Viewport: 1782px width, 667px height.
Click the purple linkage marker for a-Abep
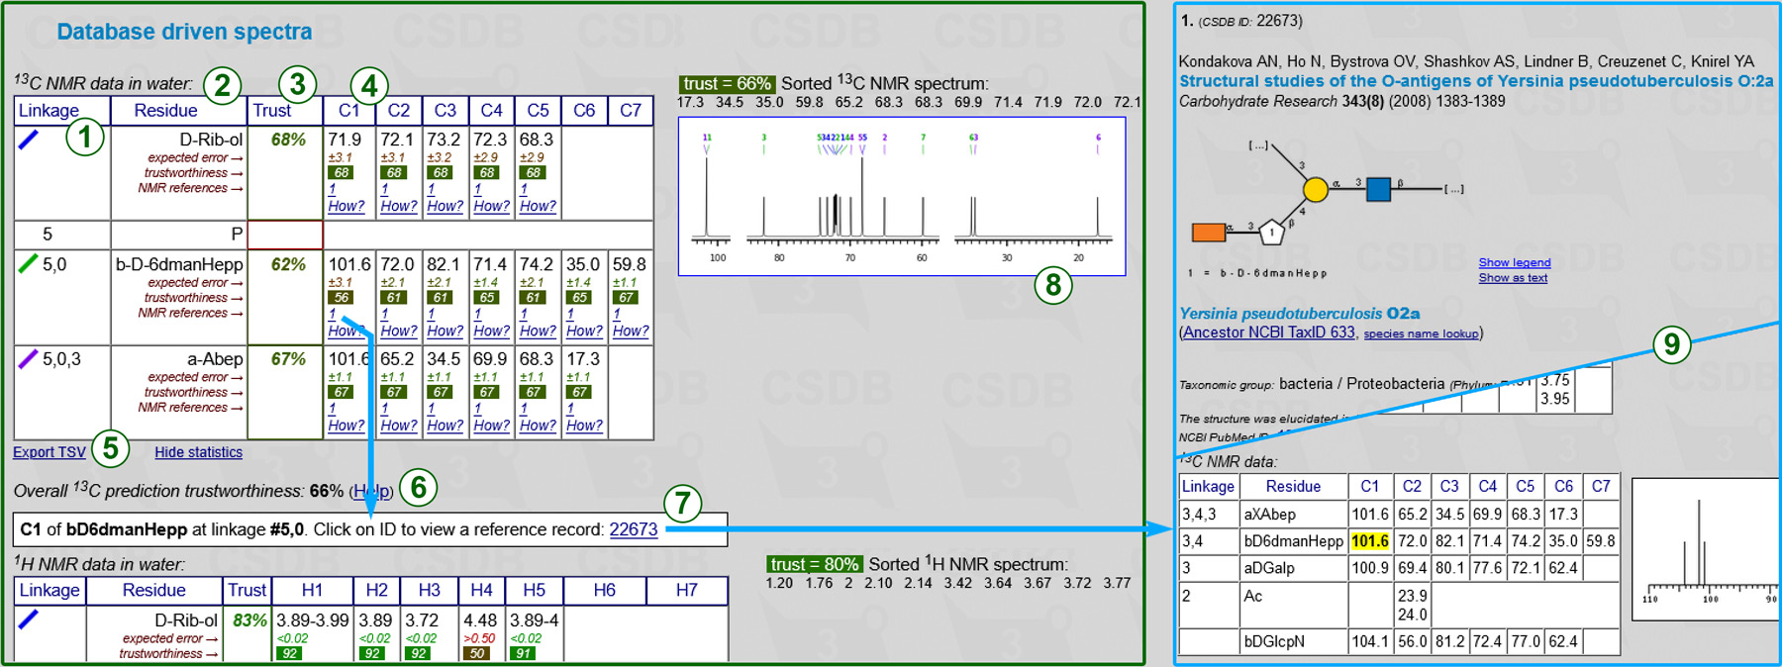tap(29, 358)
